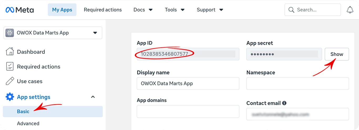
Task: Click the Display name label
Action: coord(153,72)
